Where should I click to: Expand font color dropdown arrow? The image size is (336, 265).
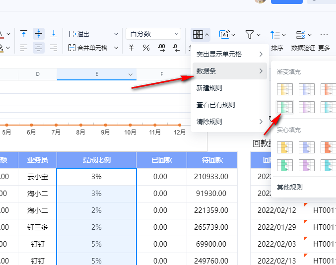[x=8, y=34]
